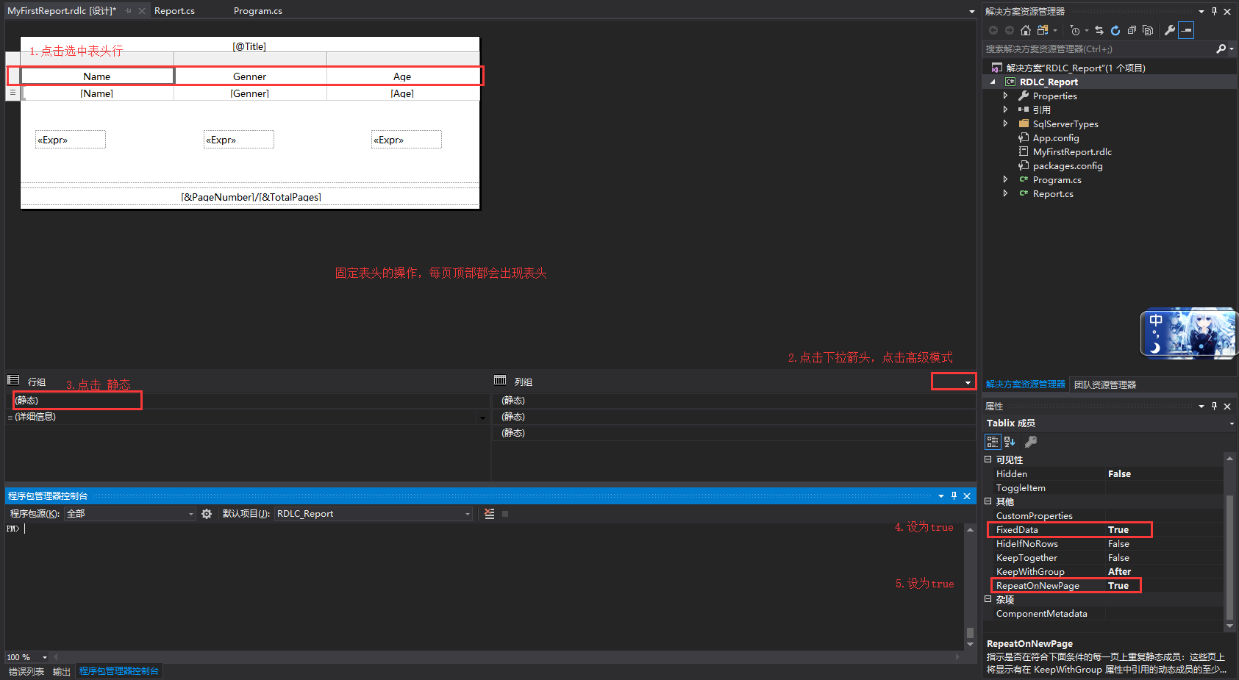Open the 团队资源管理器 tab
Screen dimensions: 1239x680
pyautogui.click(x=1104, y=383)
